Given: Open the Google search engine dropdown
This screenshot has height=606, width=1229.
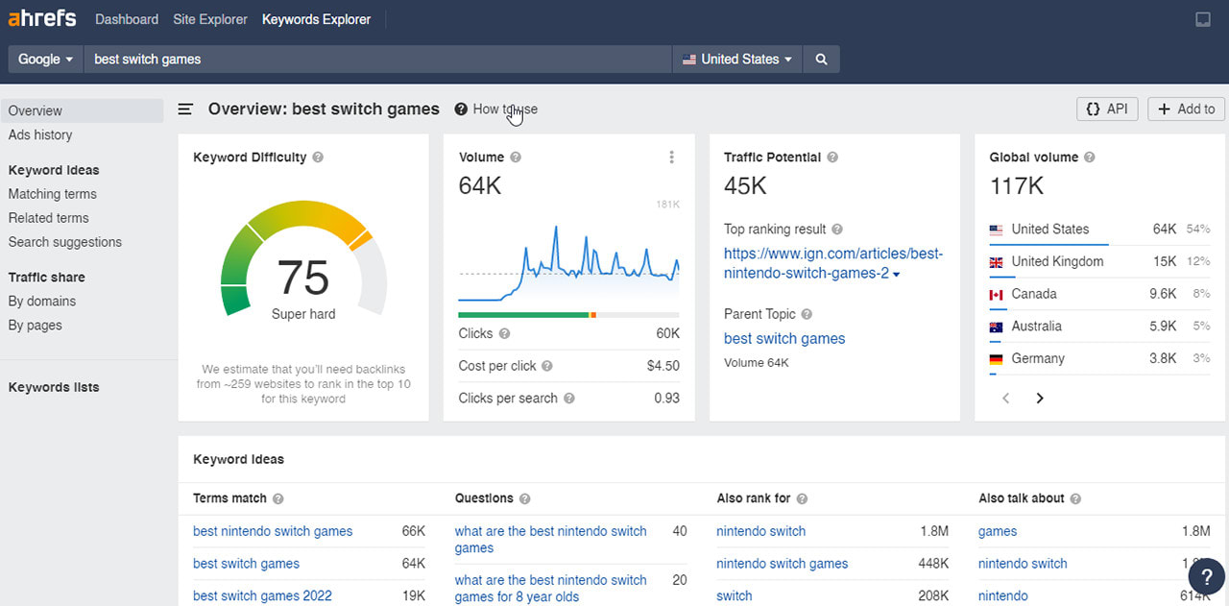Looking at the screenshot, I should [x=44, y=59].
